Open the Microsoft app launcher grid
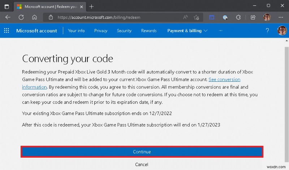The image size is (289, 170). pos(7,31)
